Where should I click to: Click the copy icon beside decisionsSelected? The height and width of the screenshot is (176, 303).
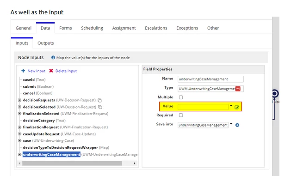click(x=100, y=107)
